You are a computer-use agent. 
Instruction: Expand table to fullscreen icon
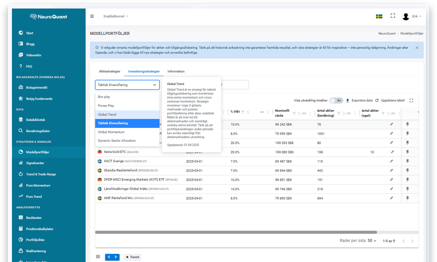coord(411,101)
